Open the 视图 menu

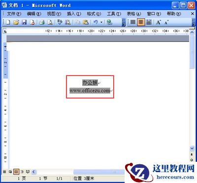point(54,14)
